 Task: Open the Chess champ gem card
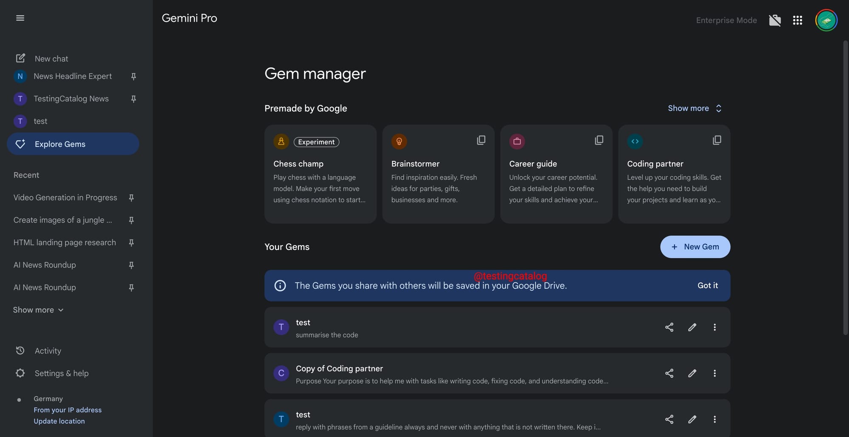(x=320, y=174)
